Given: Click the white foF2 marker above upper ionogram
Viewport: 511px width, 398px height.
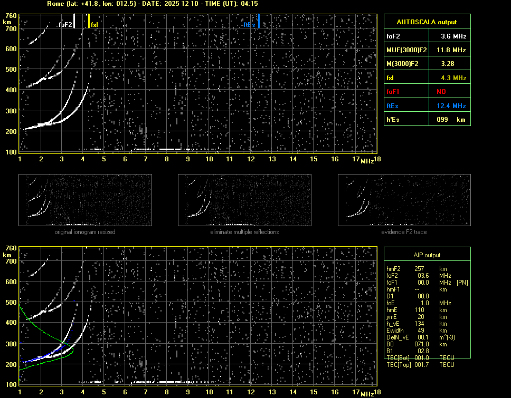Looking at the screenshot, I should click(74, 22).
